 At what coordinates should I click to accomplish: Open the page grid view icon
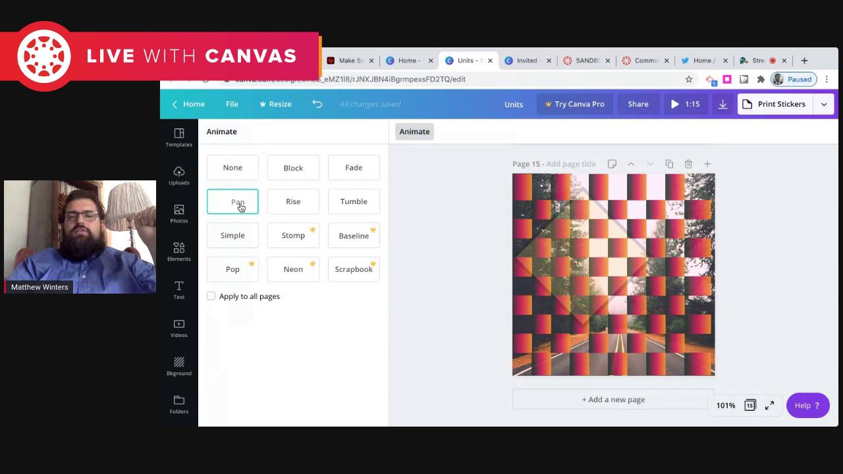tap(749, 406)
